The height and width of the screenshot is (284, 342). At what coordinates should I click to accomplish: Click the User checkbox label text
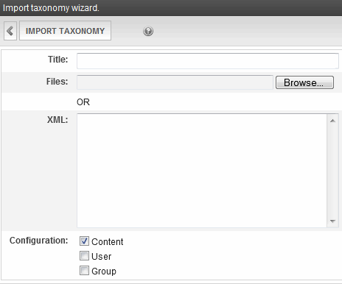coord(102,257)
